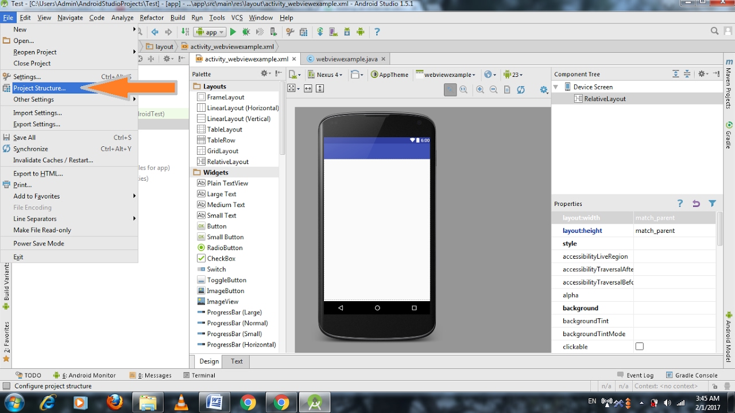Open the Palette settings gear dropdown
The width and height of the screenshot is (735, 413).
[x=266, y=73]
